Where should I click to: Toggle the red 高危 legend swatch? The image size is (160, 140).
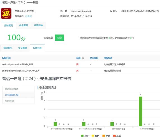point(114,136)
